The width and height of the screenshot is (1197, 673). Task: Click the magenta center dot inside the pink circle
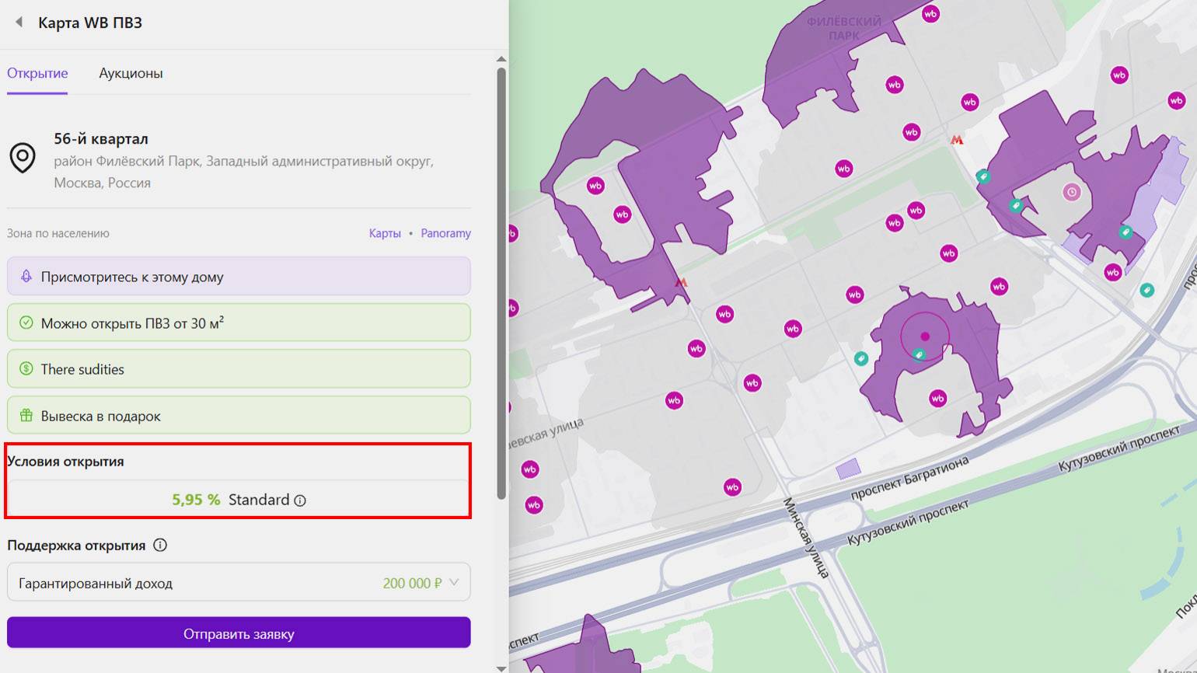(925, 336)
